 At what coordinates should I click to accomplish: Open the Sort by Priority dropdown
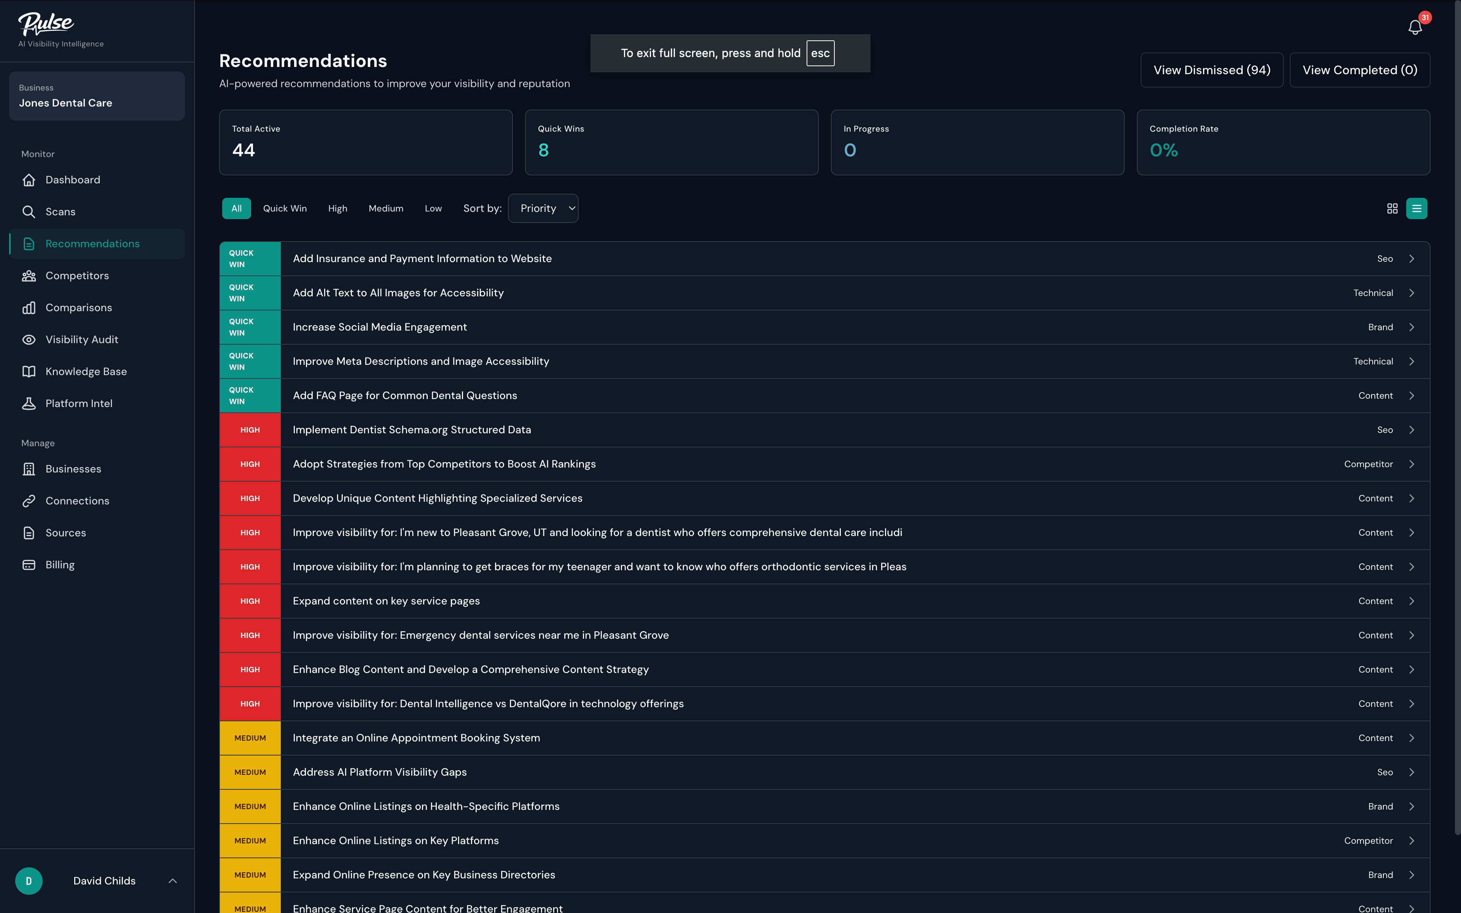coord(543,208)
